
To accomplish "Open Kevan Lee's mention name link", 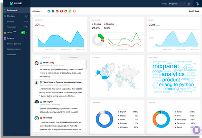I will pos(47,63).
